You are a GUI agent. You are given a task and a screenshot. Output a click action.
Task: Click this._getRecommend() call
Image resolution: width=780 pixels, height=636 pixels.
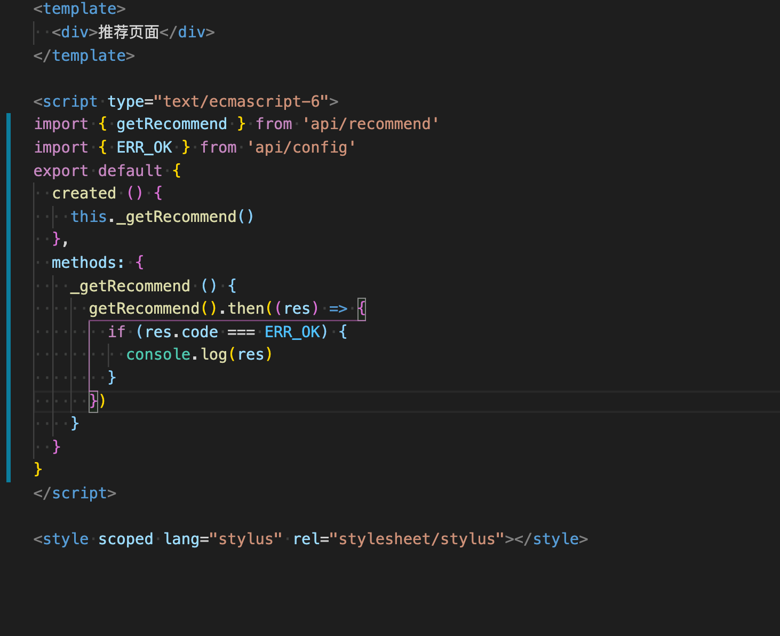pos(163,217)
